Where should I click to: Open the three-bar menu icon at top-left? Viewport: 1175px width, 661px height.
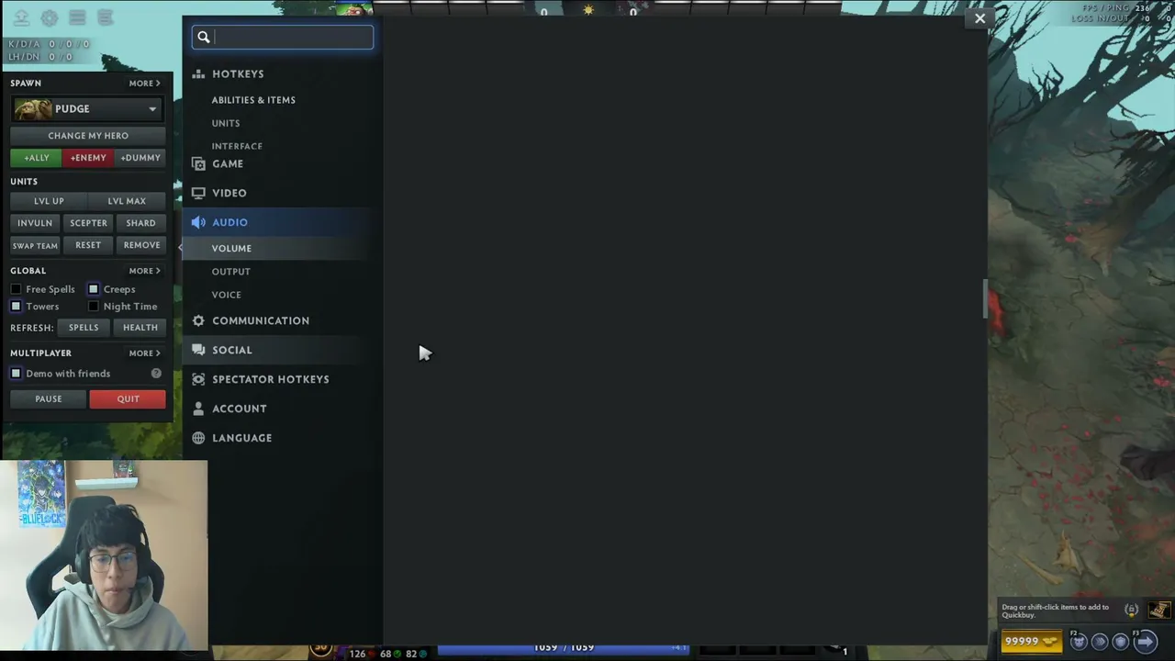click(78, 17)
